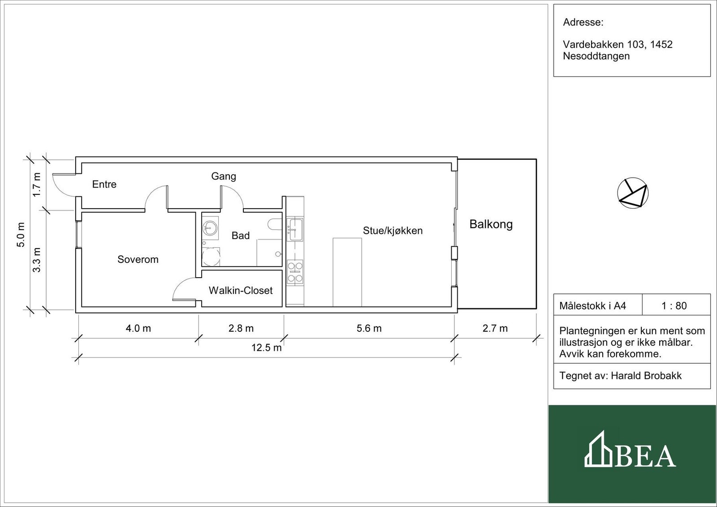Click the Soverom door swing arc
The height and width of the screenshot is (507, 717).
(156, 198)
